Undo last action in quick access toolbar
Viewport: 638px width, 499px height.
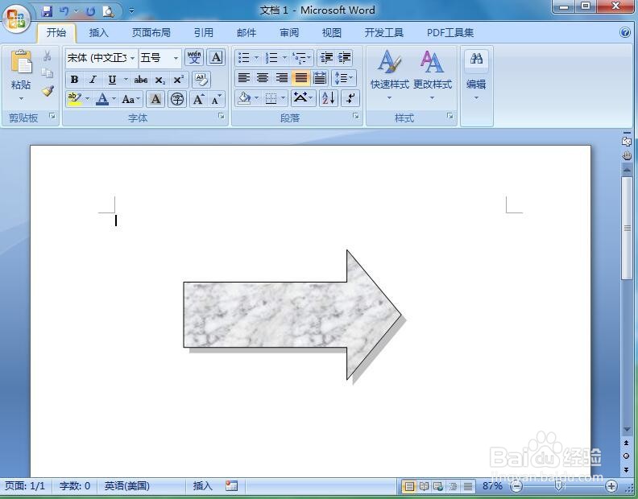pyautogui.click(x=64, y=11)
